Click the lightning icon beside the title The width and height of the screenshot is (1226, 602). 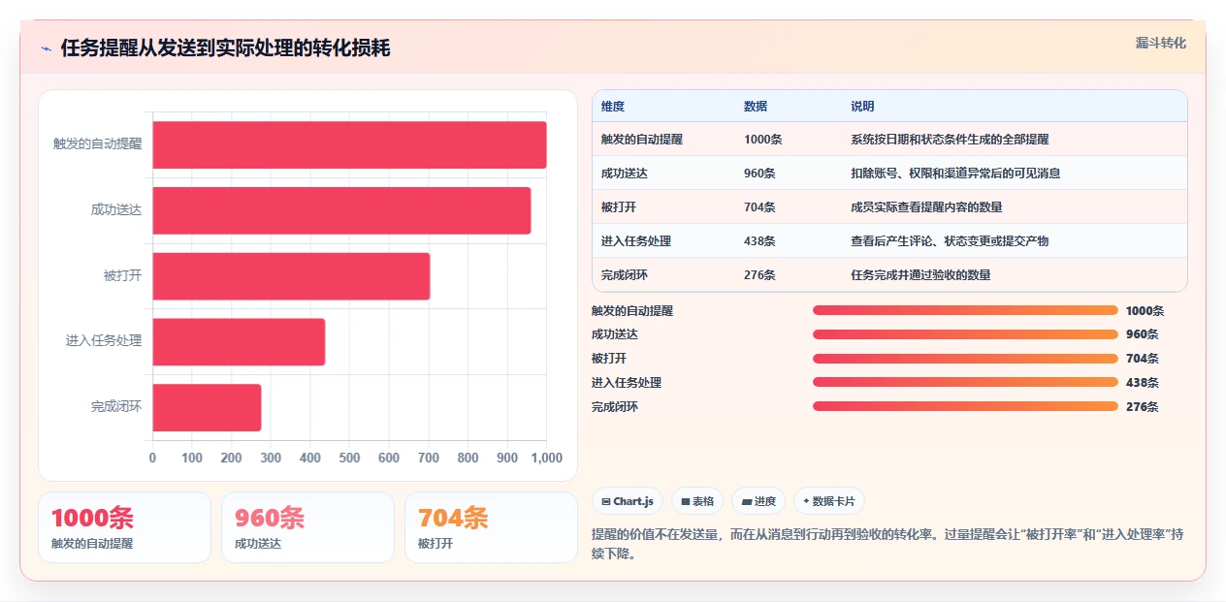tap(47, 48)
